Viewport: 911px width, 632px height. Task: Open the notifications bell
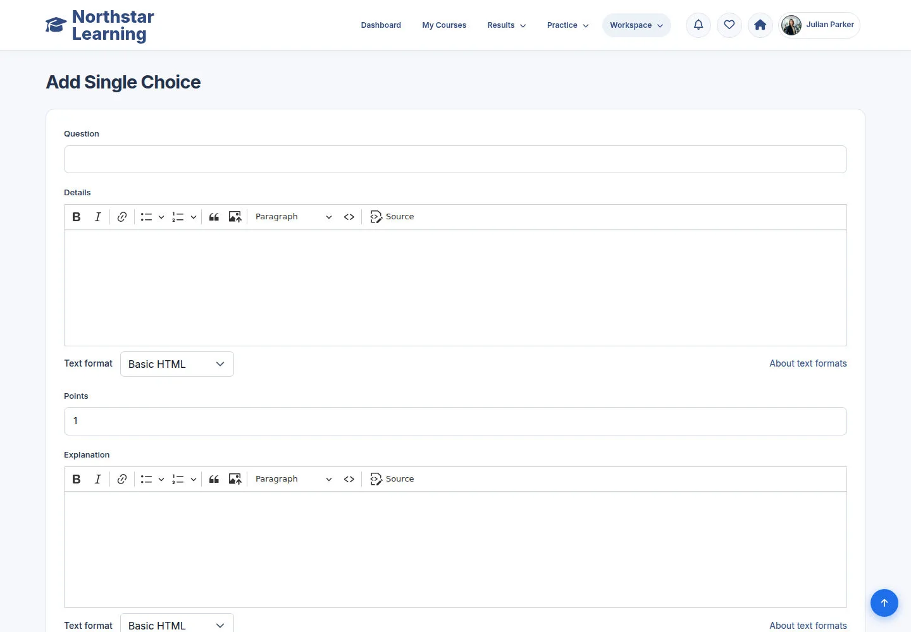(698, 25)
